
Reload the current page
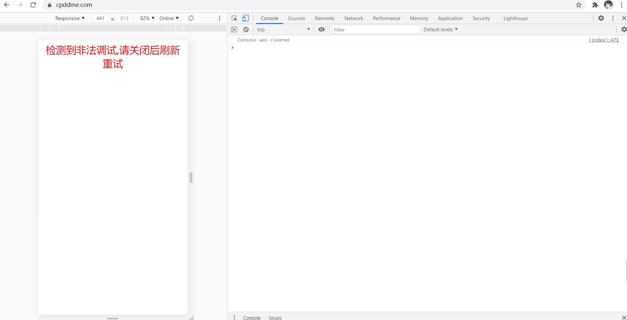[x=33, y=5]
